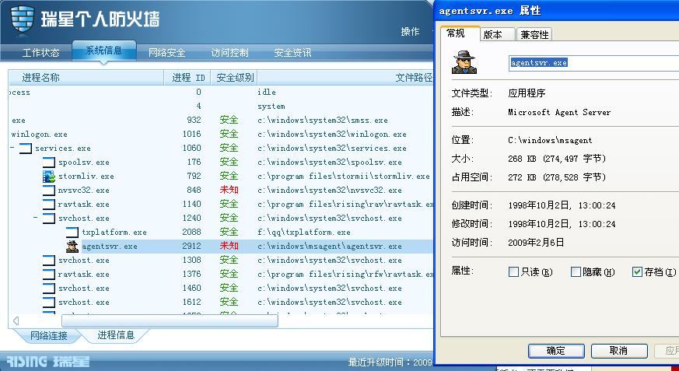The height and width of the screenshot is (371, 679).
Task: Click the txplatform.exe process icon
Action: pyautogui.click(x=72, y=232)
